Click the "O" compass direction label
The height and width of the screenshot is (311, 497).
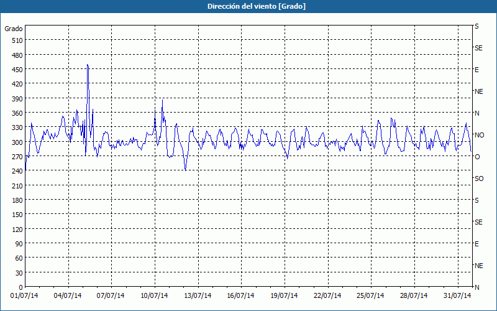(x=477, y=157)
